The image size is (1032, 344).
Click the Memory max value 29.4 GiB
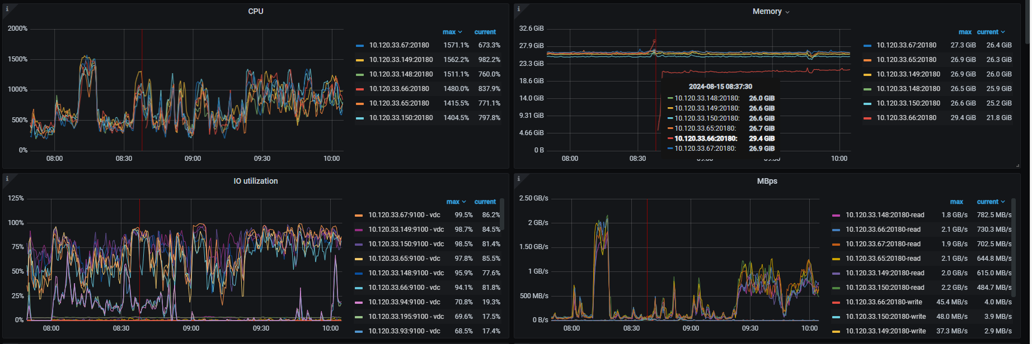963,118
